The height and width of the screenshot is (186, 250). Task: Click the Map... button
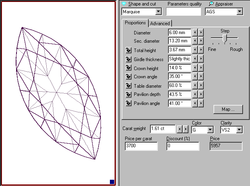click(227, 109)
